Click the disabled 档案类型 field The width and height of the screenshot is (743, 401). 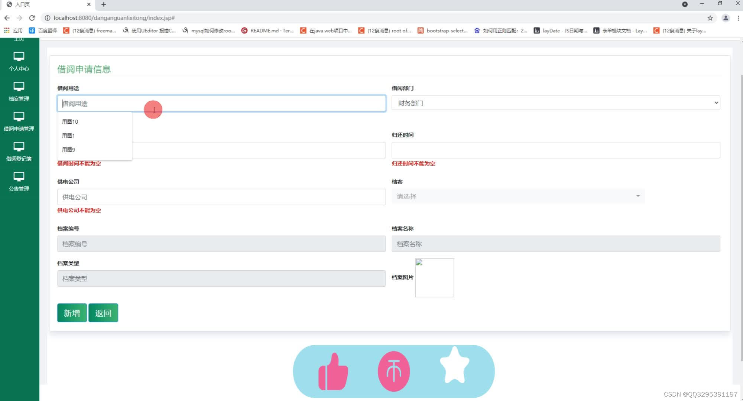click(221, 278)
